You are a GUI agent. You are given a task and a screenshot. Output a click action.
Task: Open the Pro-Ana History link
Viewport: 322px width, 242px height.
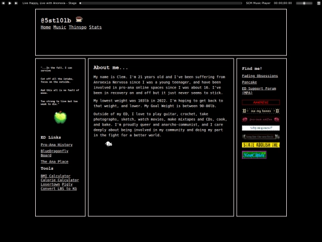click(x=57, y=145)
